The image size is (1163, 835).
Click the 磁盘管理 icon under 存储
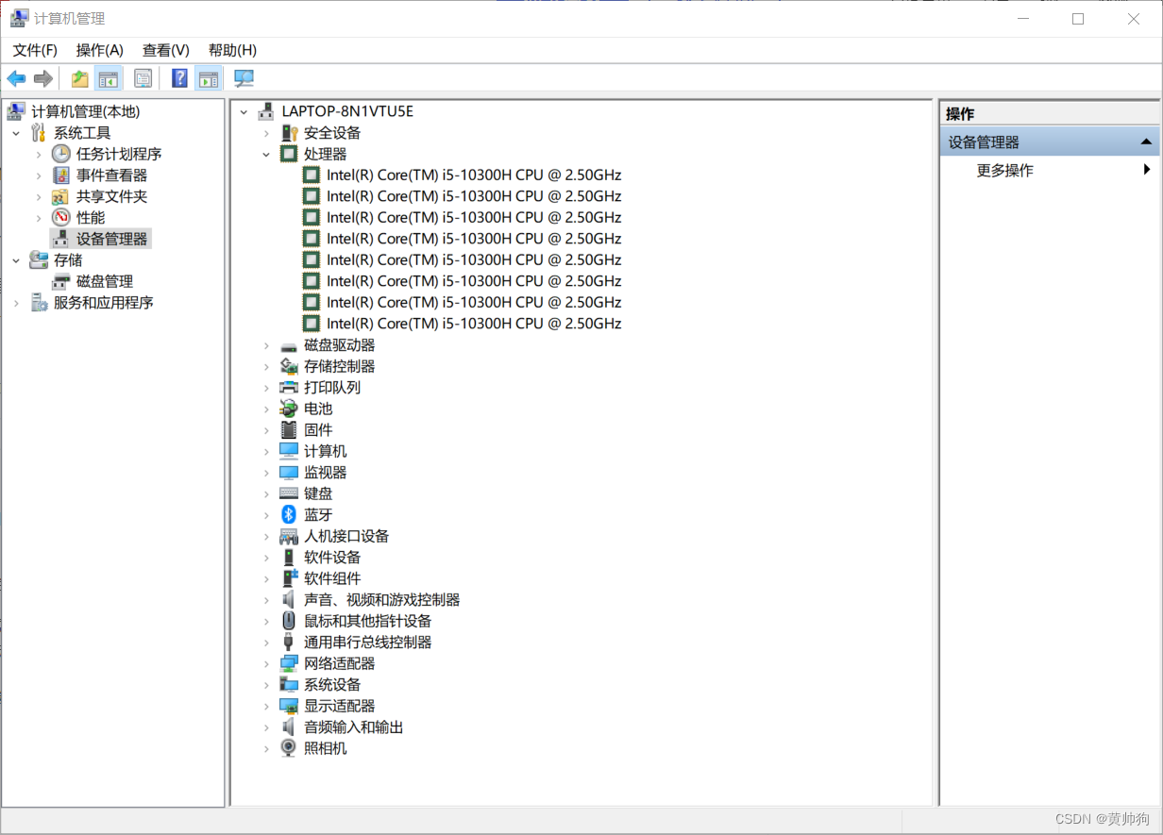61,281
